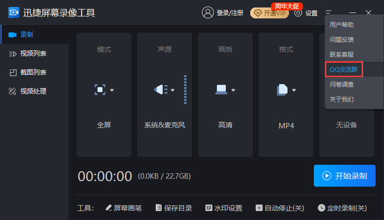Click the fullscreen mode icon
Viewport: 384px width, 220px height.
click(100, 90)
